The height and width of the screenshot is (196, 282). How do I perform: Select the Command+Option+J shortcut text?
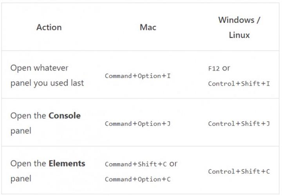coord(137,124)
